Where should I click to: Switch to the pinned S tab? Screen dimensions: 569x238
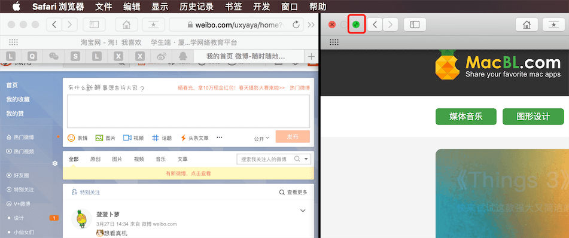pyautogui.click(x=75, y=56)
